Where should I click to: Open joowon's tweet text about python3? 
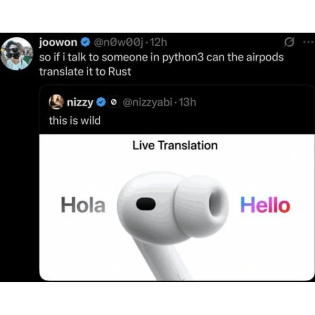(161, 64)
